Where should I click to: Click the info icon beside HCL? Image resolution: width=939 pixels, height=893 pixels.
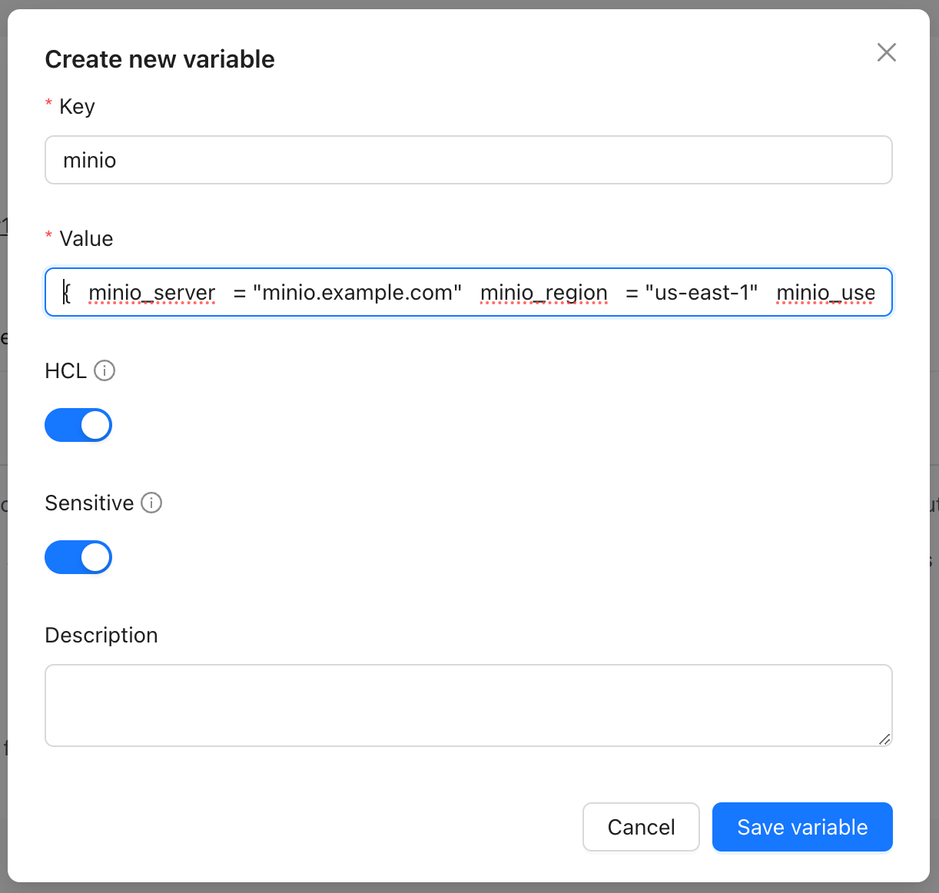[105, 370]
